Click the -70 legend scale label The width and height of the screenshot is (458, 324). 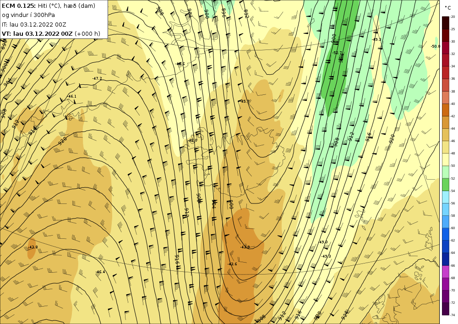click(x=453, y=291)
